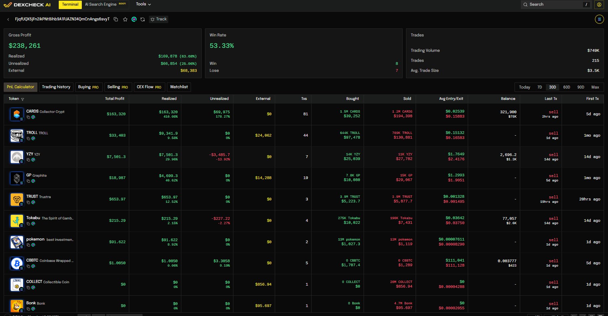Screen dimensions: 608x316
Task: Copy the CARDS token address
Action: point(28,117)
